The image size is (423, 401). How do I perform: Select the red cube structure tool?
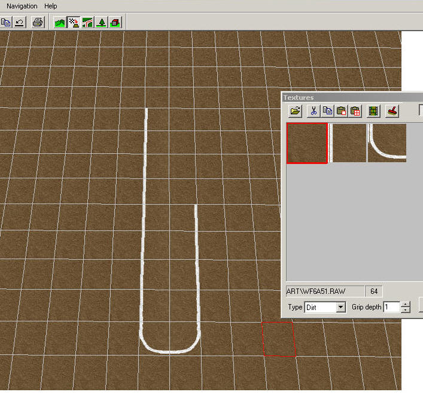point(115,23)
